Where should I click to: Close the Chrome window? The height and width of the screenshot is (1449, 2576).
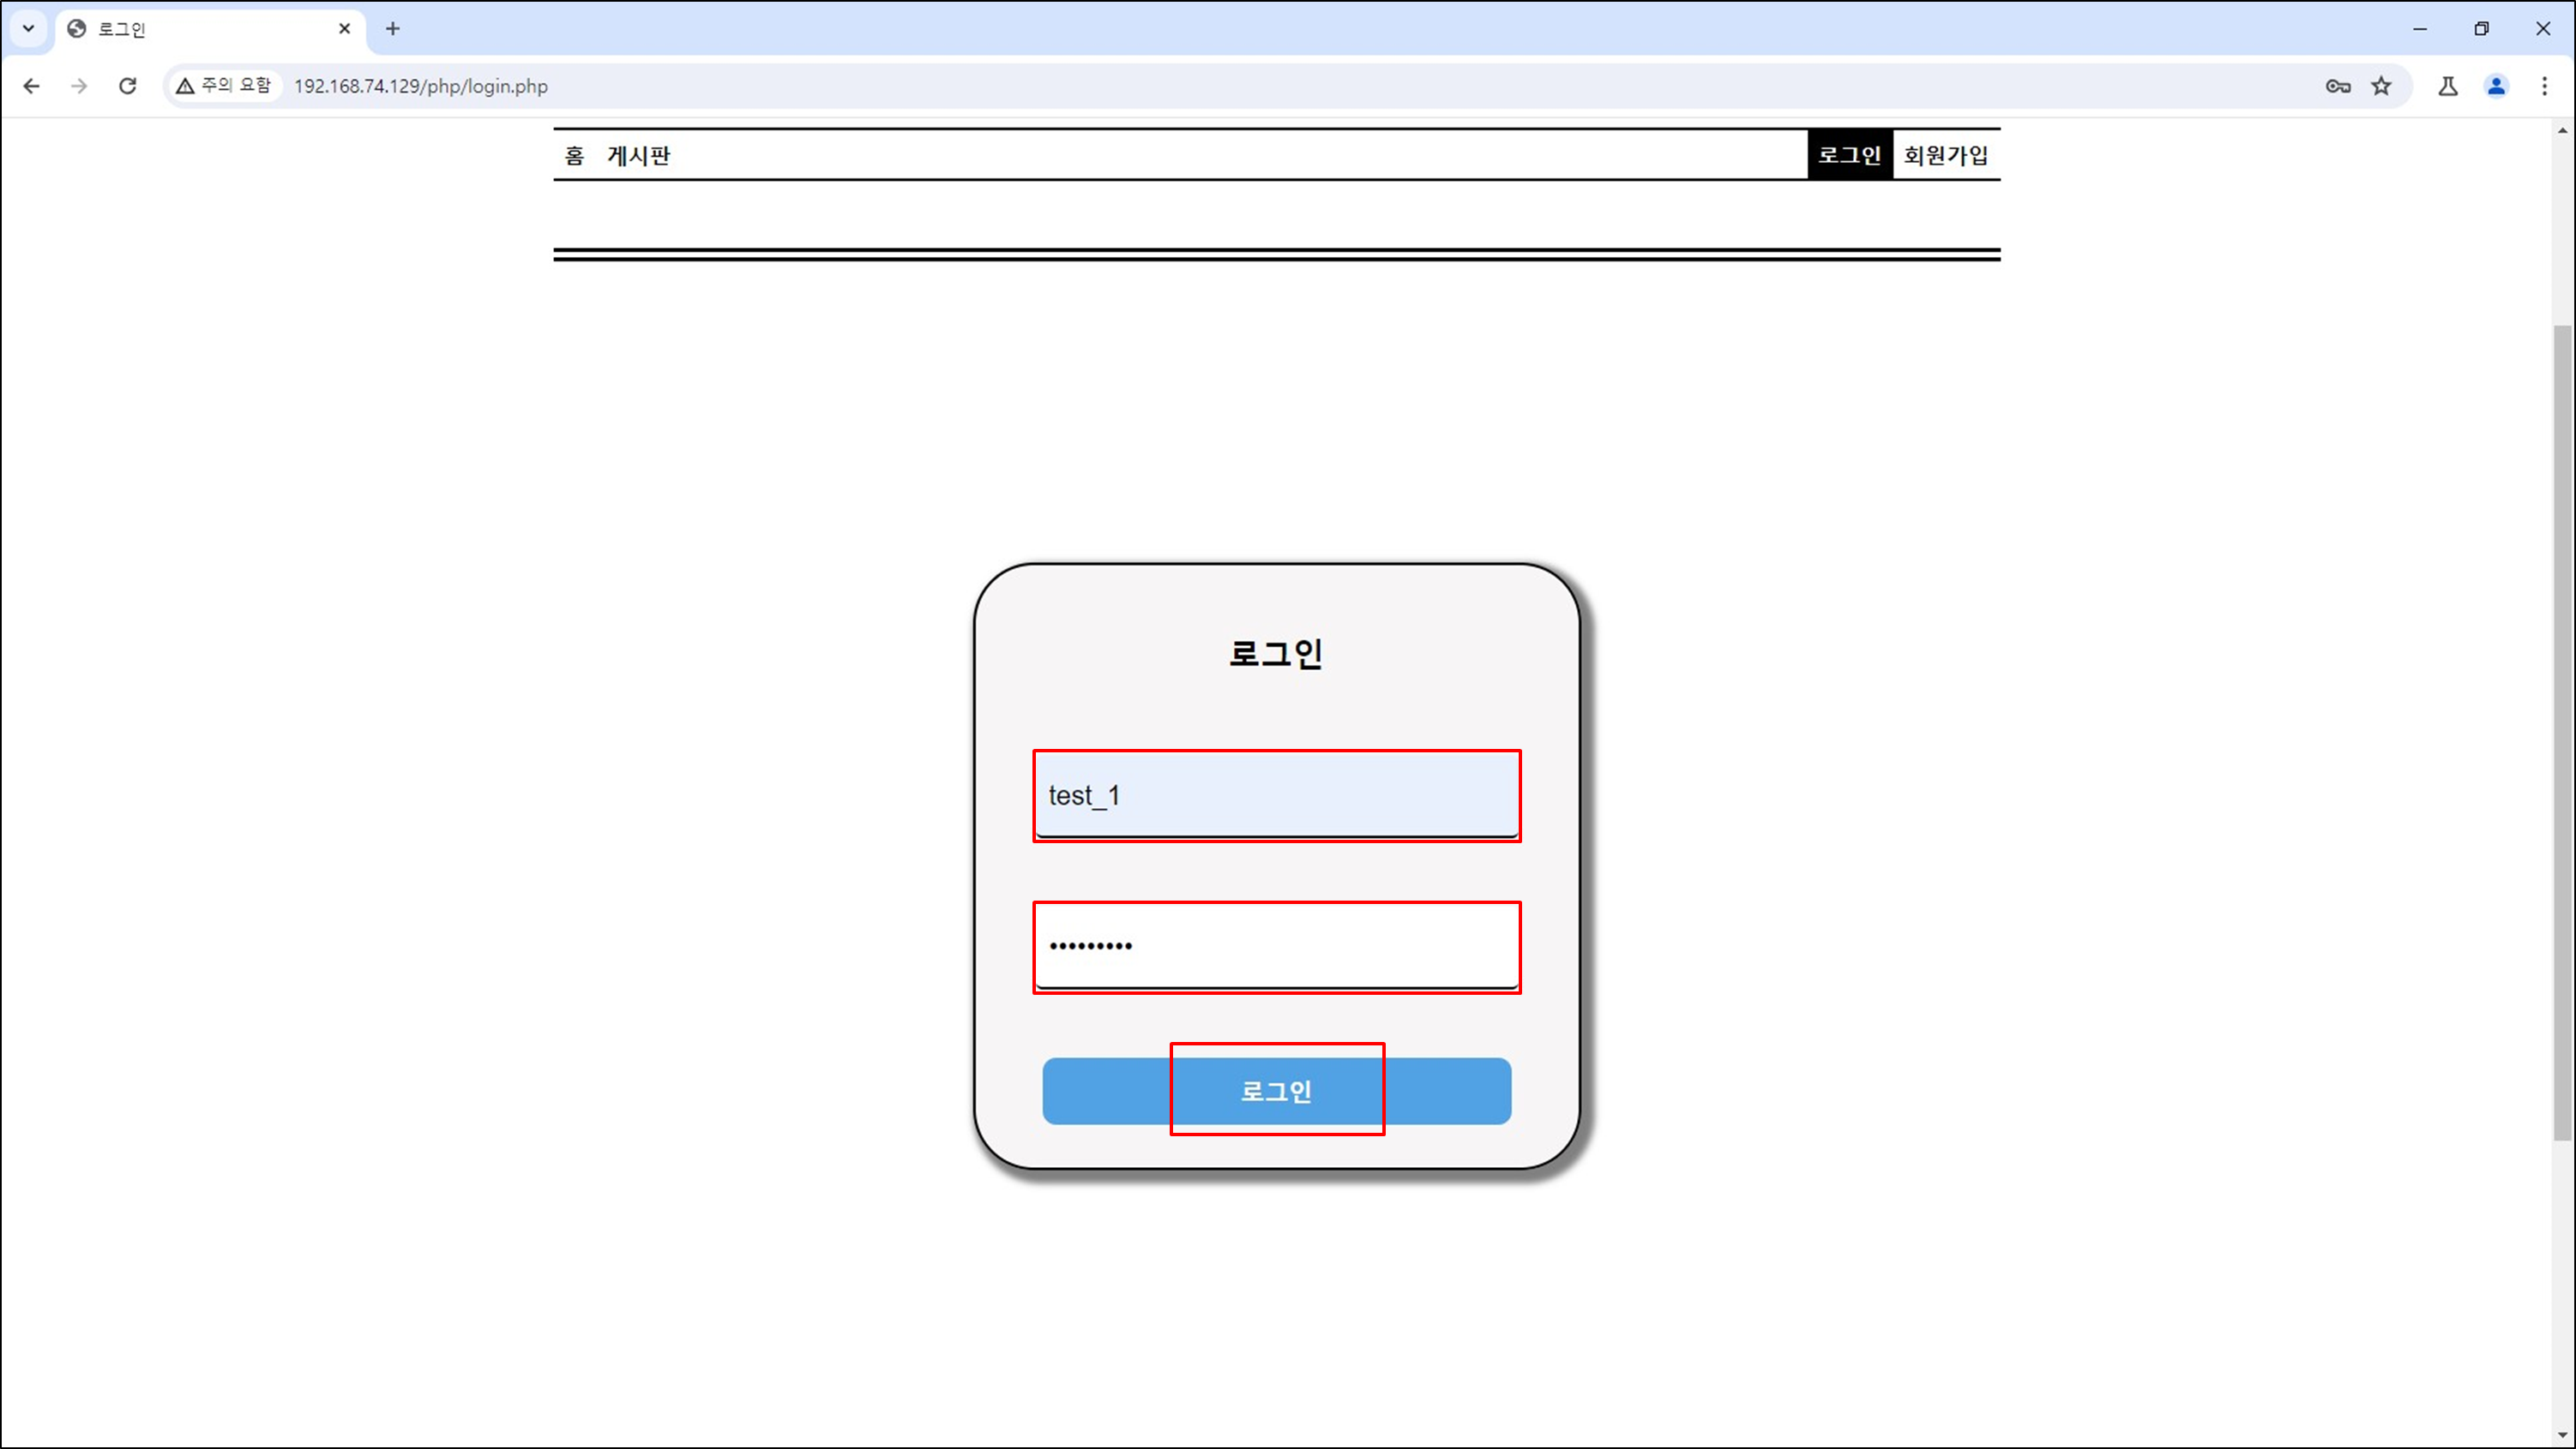click(2543, 29)
